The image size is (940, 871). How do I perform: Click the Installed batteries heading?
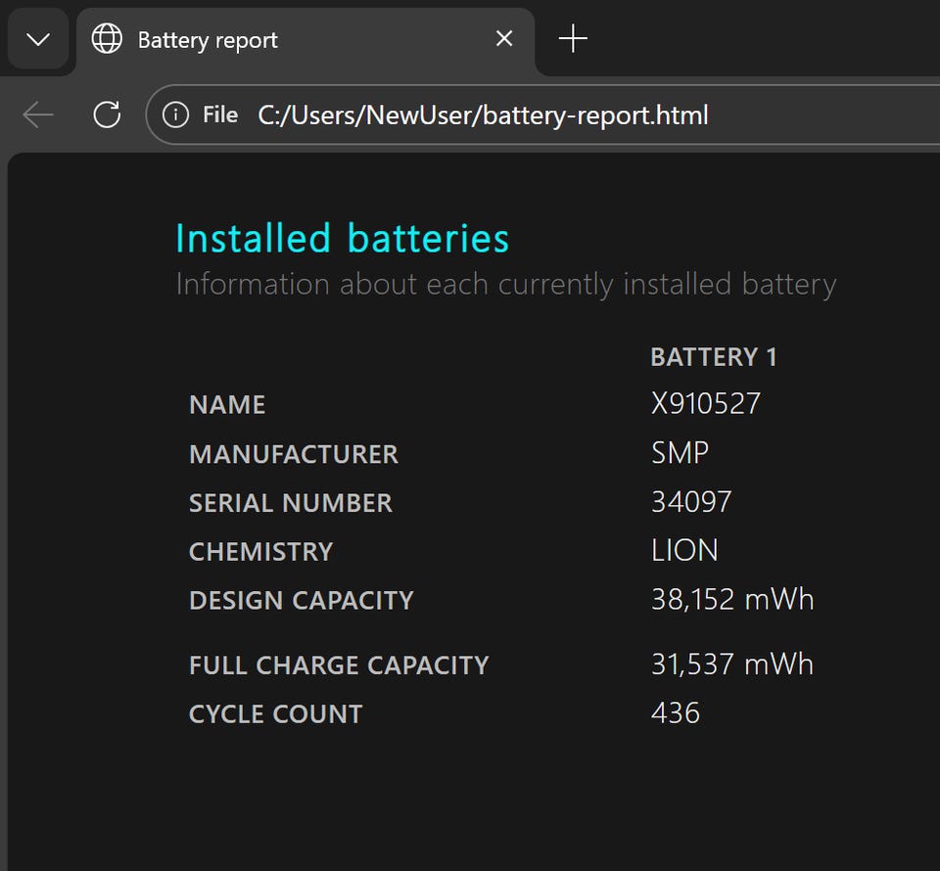[x=342, y=239]
